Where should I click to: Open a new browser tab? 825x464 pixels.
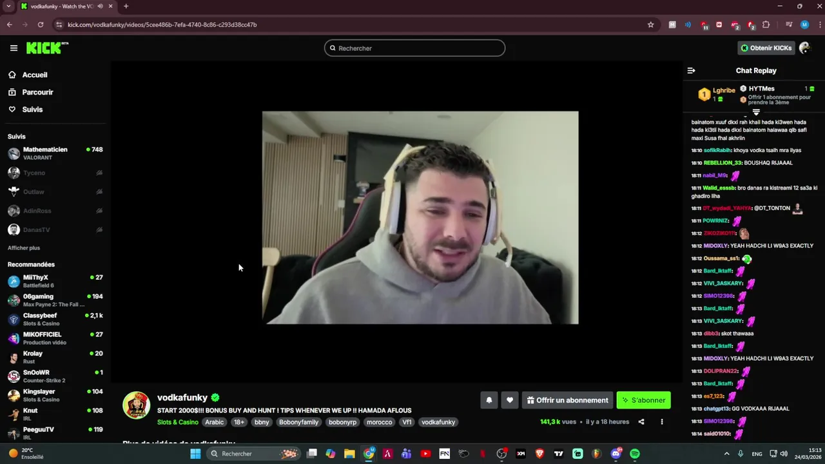click(126, 6)
